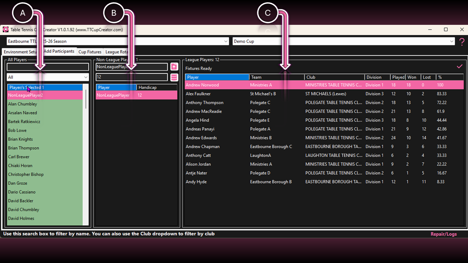The height and width of the screenshot is (263, 468).
Task: Select Bartek Ratkiewicz in All Players list
Action: coord(45,122)
